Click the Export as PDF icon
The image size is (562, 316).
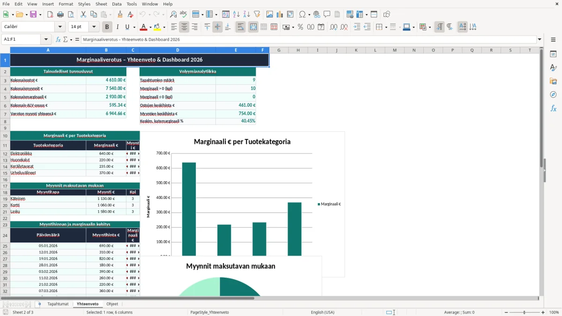[x=50, y=15]
